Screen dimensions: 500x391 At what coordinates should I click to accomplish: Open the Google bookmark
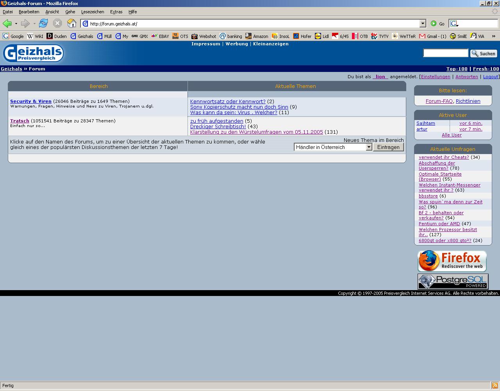pos(13,36)
